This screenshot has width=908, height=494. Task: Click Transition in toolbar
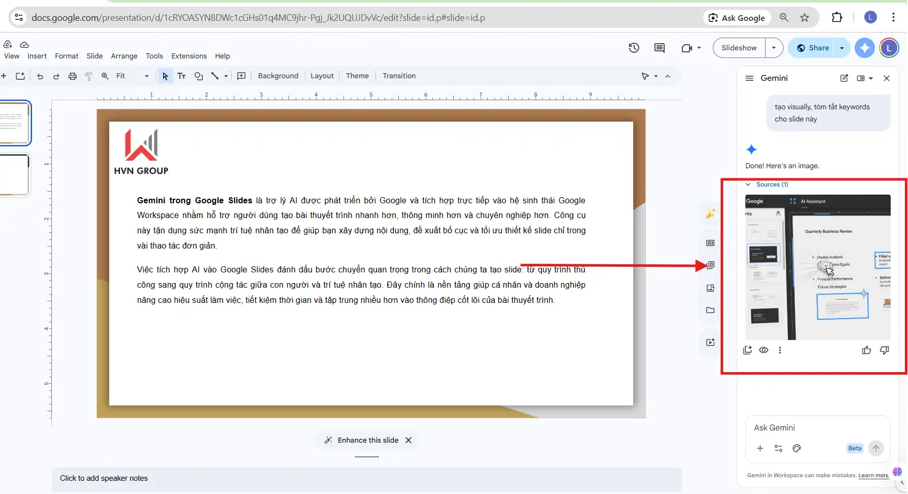(x=399, y=76)
